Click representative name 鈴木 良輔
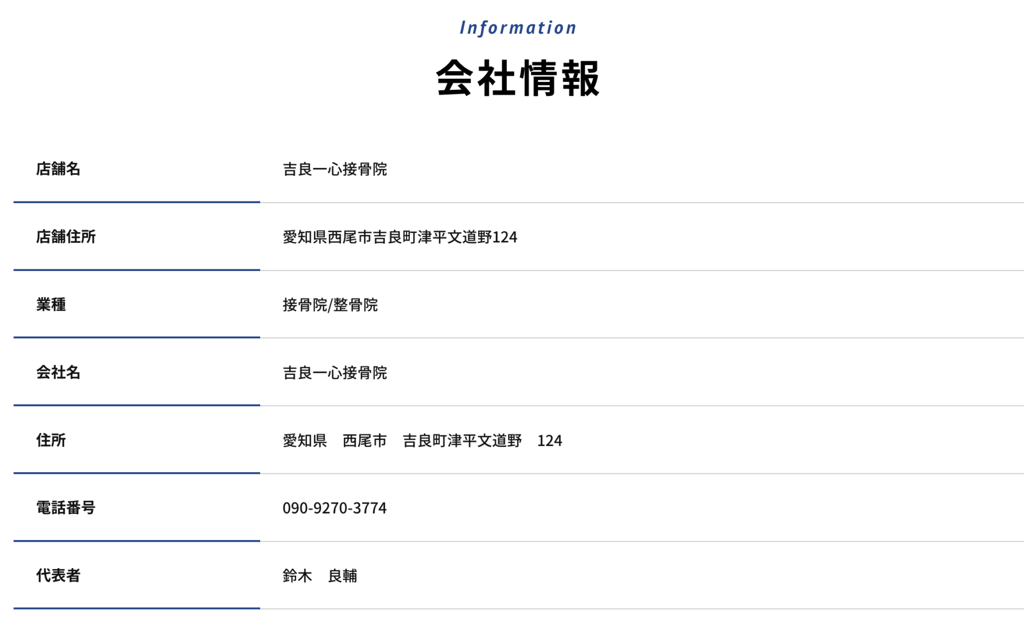Image resolution: width=1034 pixels, height=629 pixels. (x=320, y=576)
